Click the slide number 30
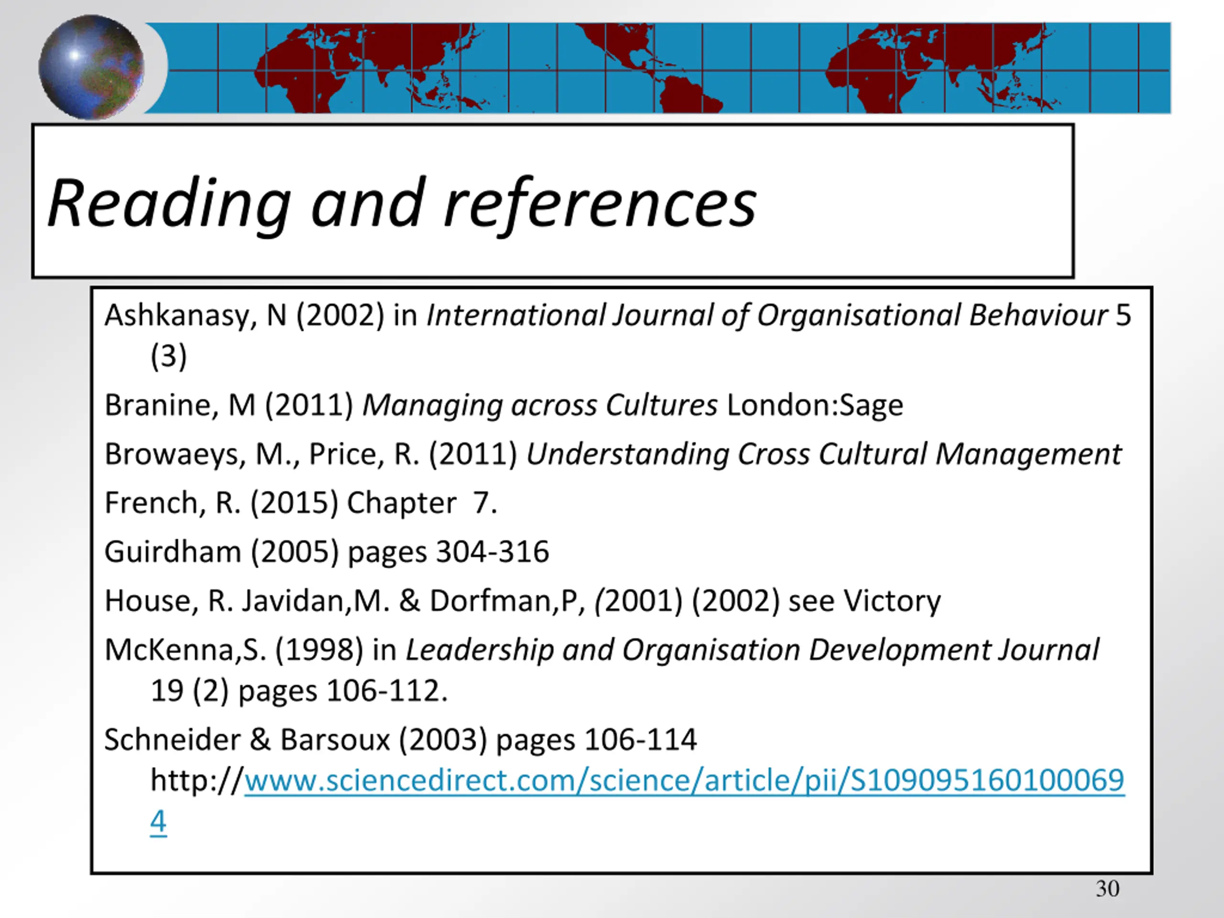 coord(1107,889)
